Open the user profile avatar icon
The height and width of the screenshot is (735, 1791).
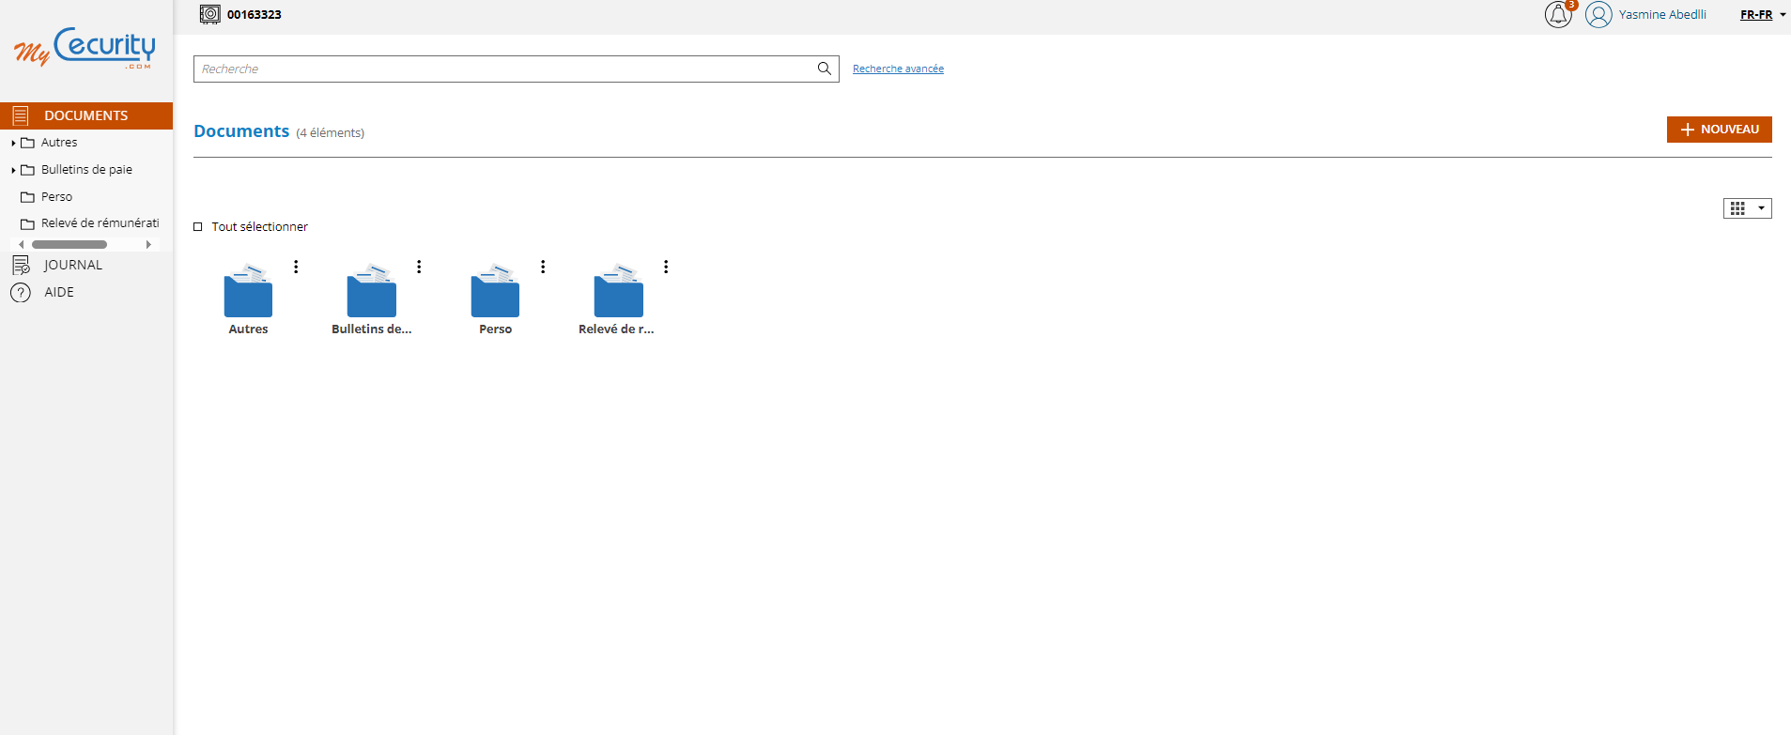(x=1598, y=15)
